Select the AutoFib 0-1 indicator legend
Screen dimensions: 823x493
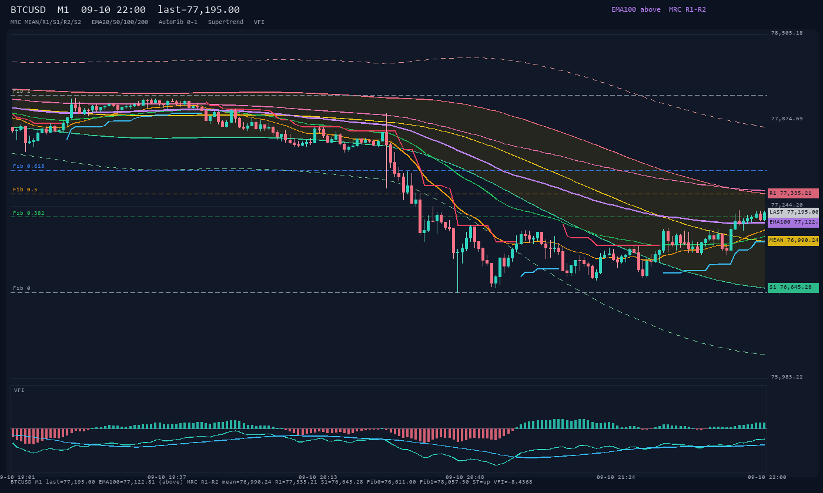178,22
